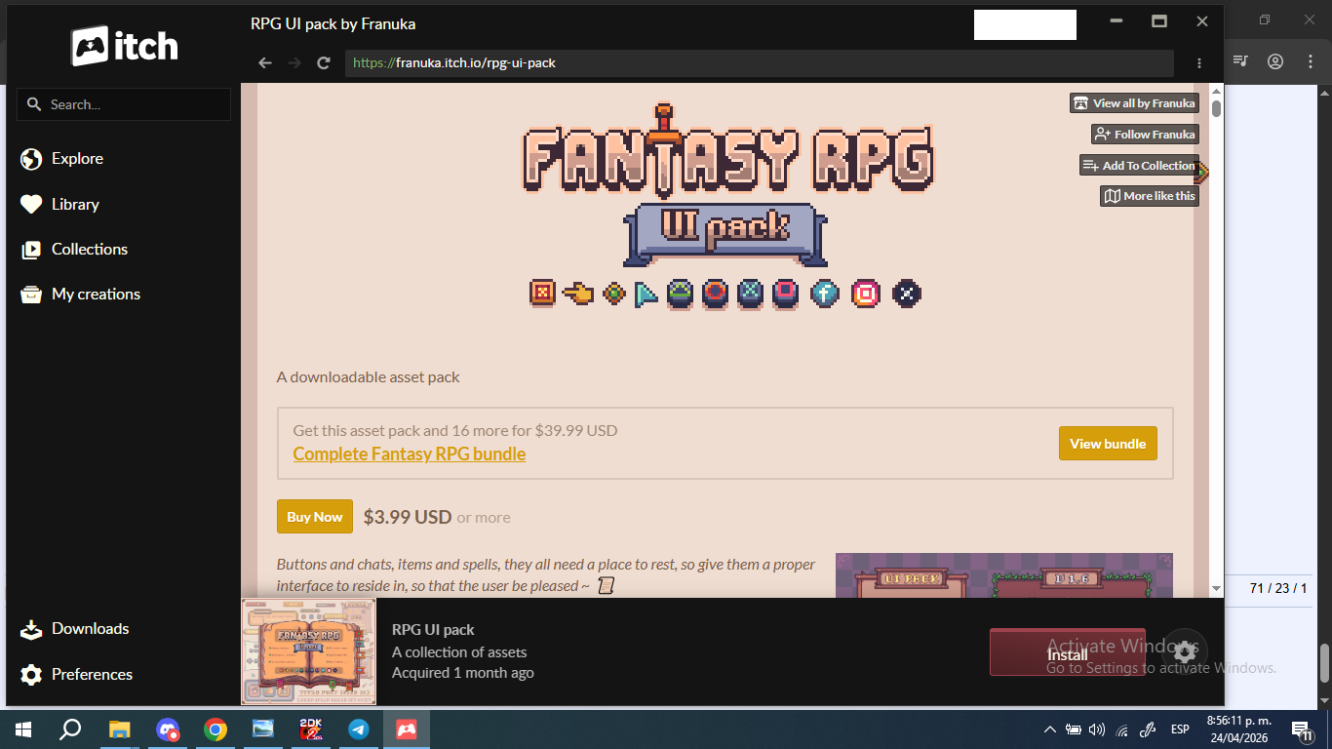
Task: Open the Windows Start menu
Action: (x=22, y=729)
